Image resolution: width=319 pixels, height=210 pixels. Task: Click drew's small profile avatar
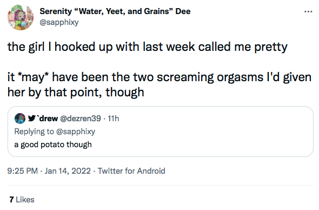point(20,119)
